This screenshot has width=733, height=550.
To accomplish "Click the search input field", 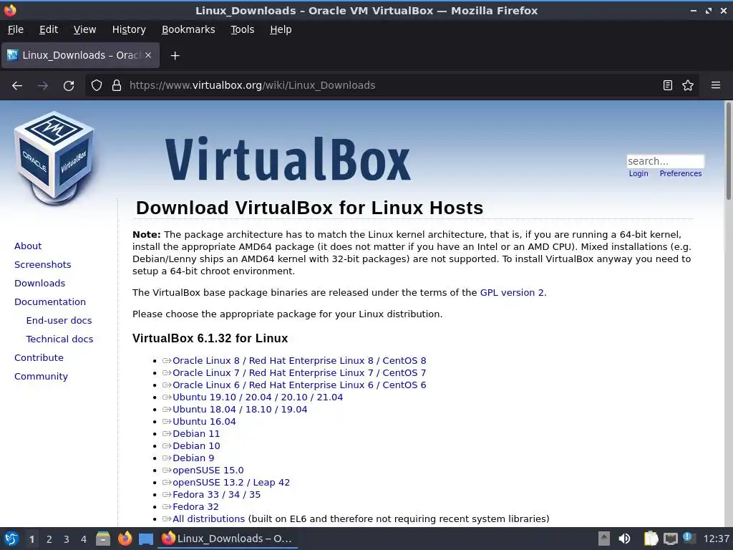I will tap(665, 161).
